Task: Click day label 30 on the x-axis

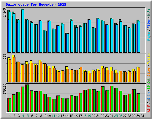Action: pyautogui.click(x=138, y=116)
